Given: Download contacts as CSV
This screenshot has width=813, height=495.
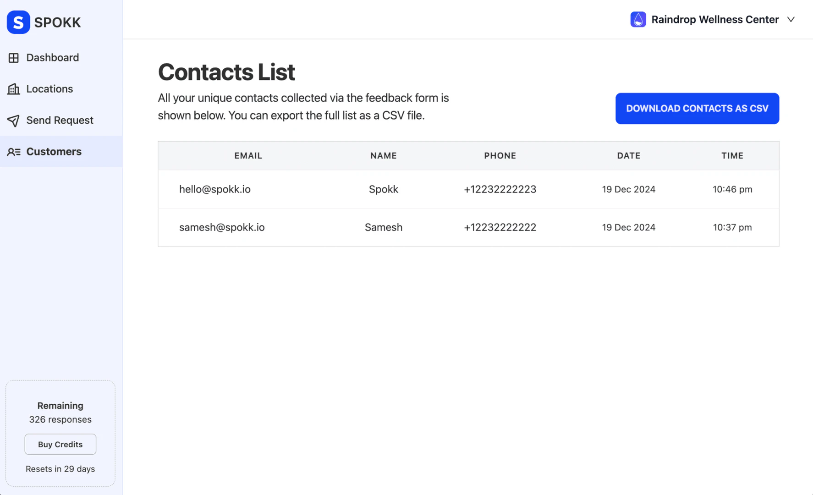Looking at the screenshot, I should coord(697,109).
